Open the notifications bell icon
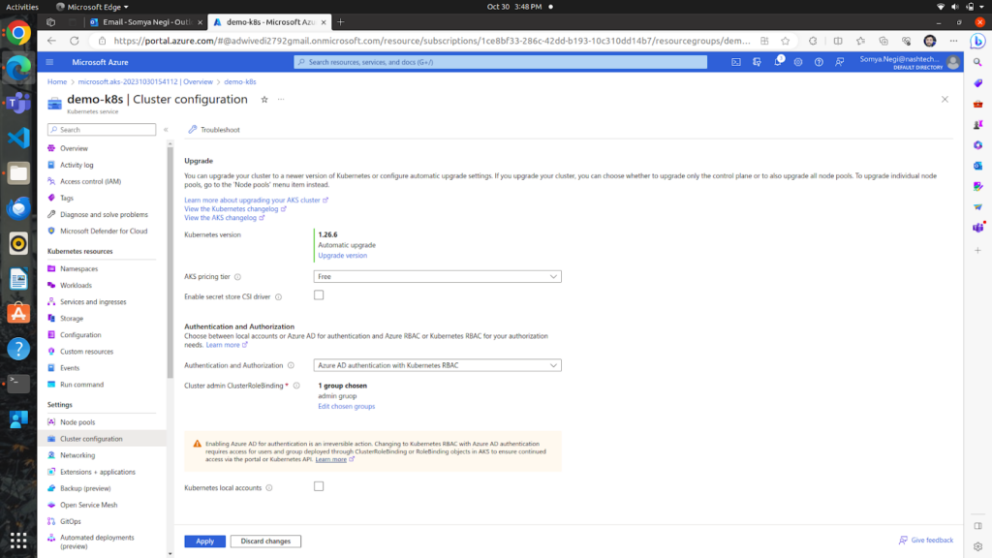The image size is (992, 558). [777, 62]
